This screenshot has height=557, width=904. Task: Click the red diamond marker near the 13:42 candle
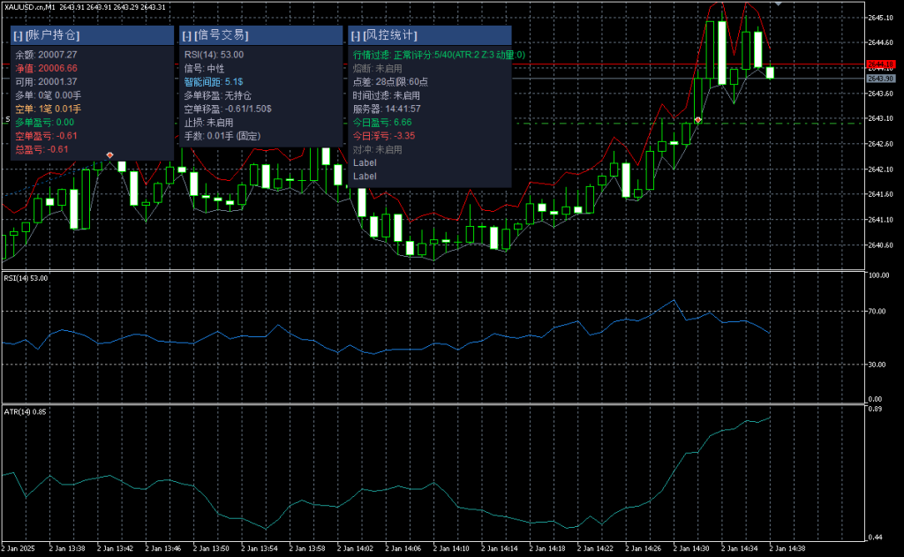109,155
